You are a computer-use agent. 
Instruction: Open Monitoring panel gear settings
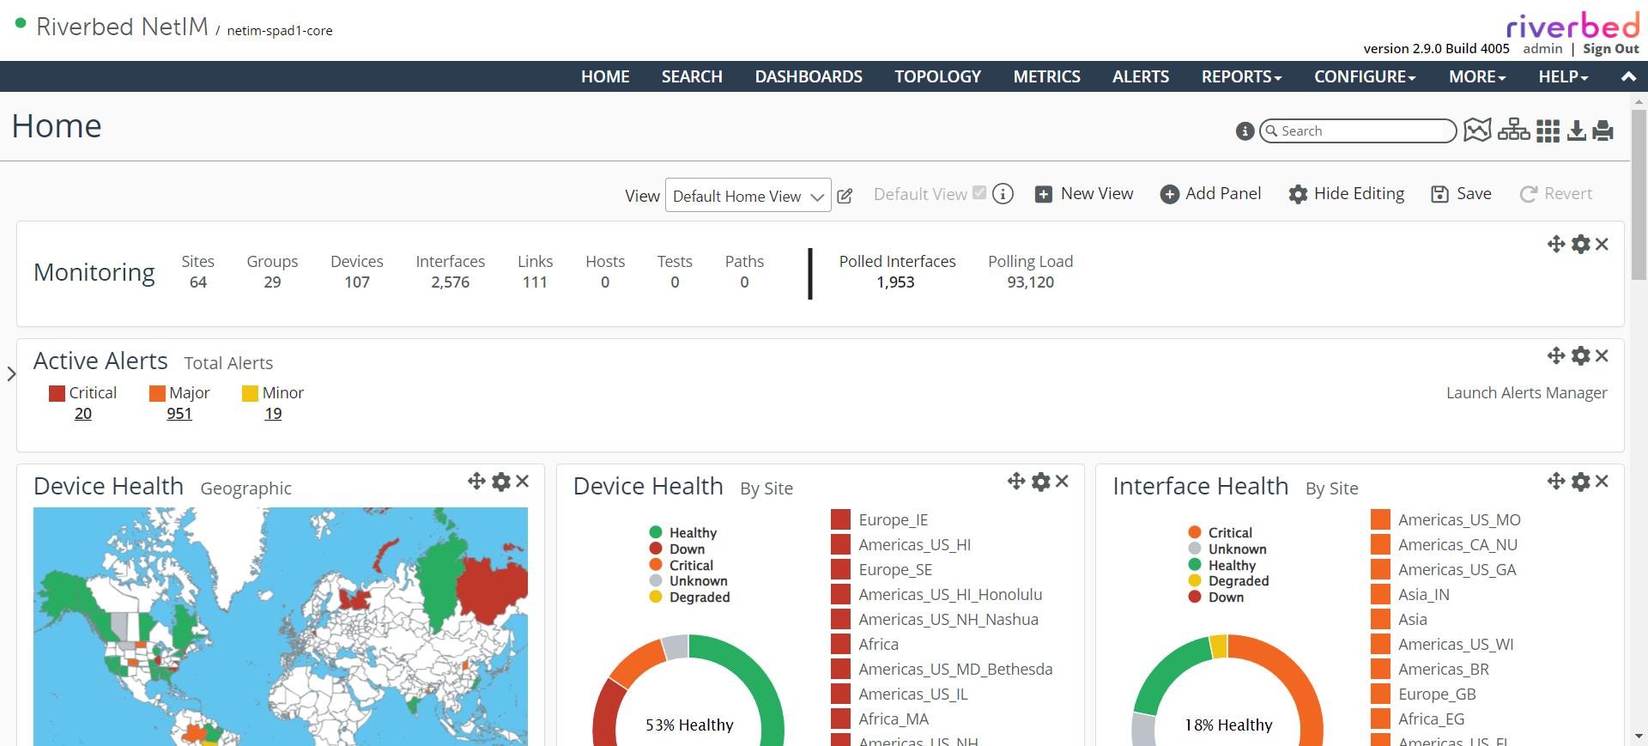1580,245
